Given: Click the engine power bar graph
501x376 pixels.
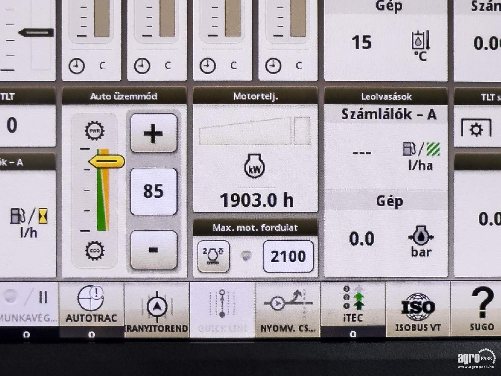Looking at the screenshot, I should pos(255,131).
